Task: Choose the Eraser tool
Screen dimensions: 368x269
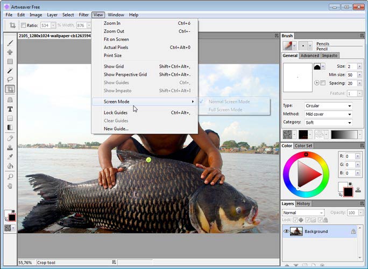Action: pos(10,138)
